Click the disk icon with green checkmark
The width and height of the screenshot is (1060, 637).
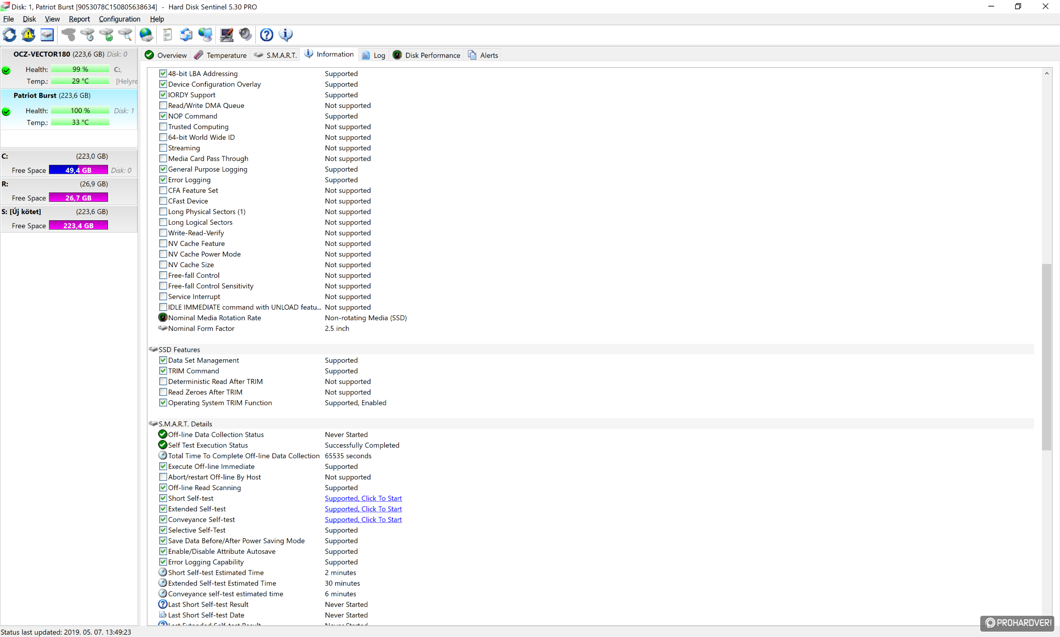point(107,35)
